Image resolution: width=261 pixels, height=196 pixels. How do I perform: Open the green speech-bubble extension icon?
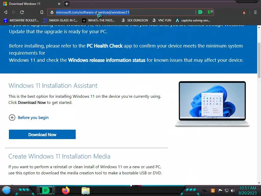coord(200,12)
